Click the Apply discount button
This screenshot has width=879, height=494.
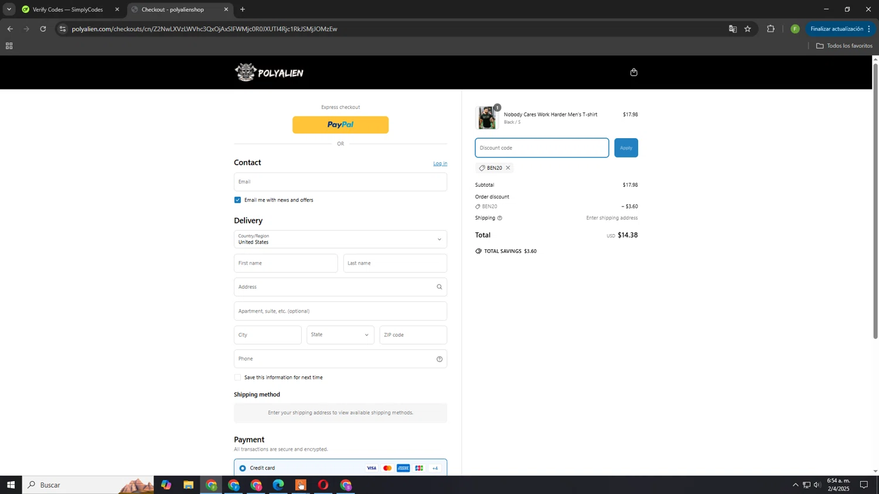coord(626,148)
